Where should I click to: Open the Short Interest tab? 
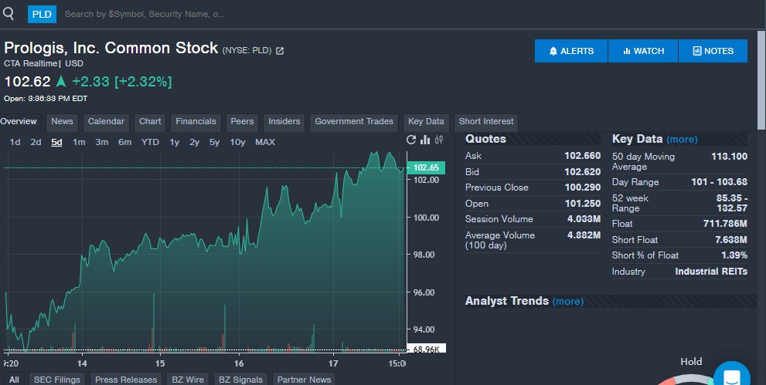pyautogui.click(x=485, y=121)
